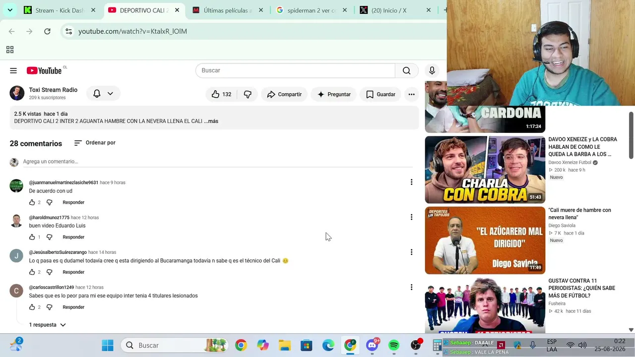
Task: Open the CARDONA video thumbnail
Action: (485, 119)
